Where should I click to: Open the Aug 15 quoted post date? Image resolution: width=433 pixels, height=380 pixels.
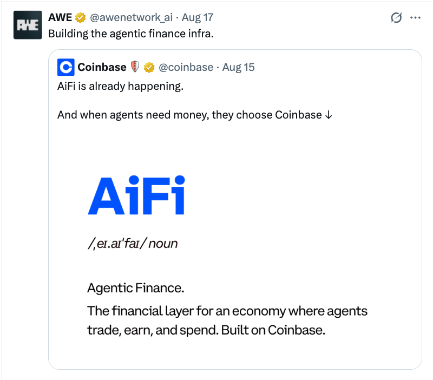click(238, 67)
